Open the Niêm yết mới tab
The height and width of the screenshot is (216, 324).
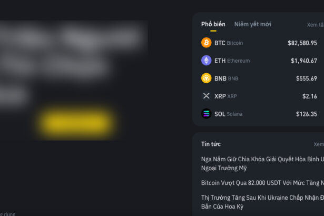(x=252, y=24)
